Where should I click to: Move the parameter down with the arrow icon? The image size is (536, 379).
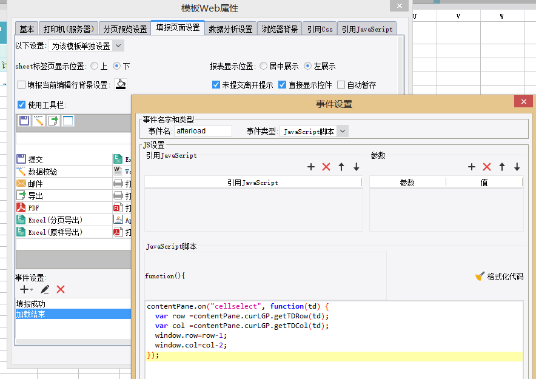pos(517,167)
